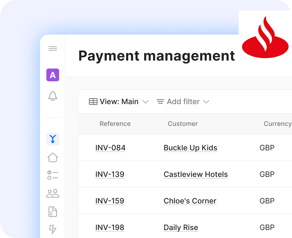Open invoice INV-198 link

coord(110,227)
